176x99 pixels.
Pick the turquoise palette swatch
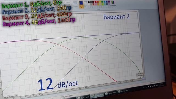105,2
